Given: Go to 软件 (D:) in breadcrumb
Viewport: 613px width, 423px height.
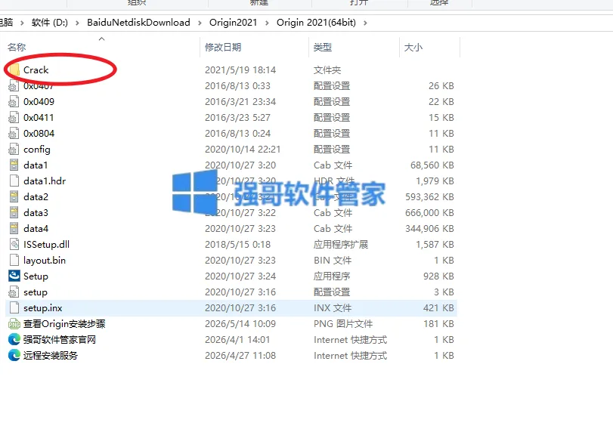Looking at the screenshot, I should [x=50, y=23].
